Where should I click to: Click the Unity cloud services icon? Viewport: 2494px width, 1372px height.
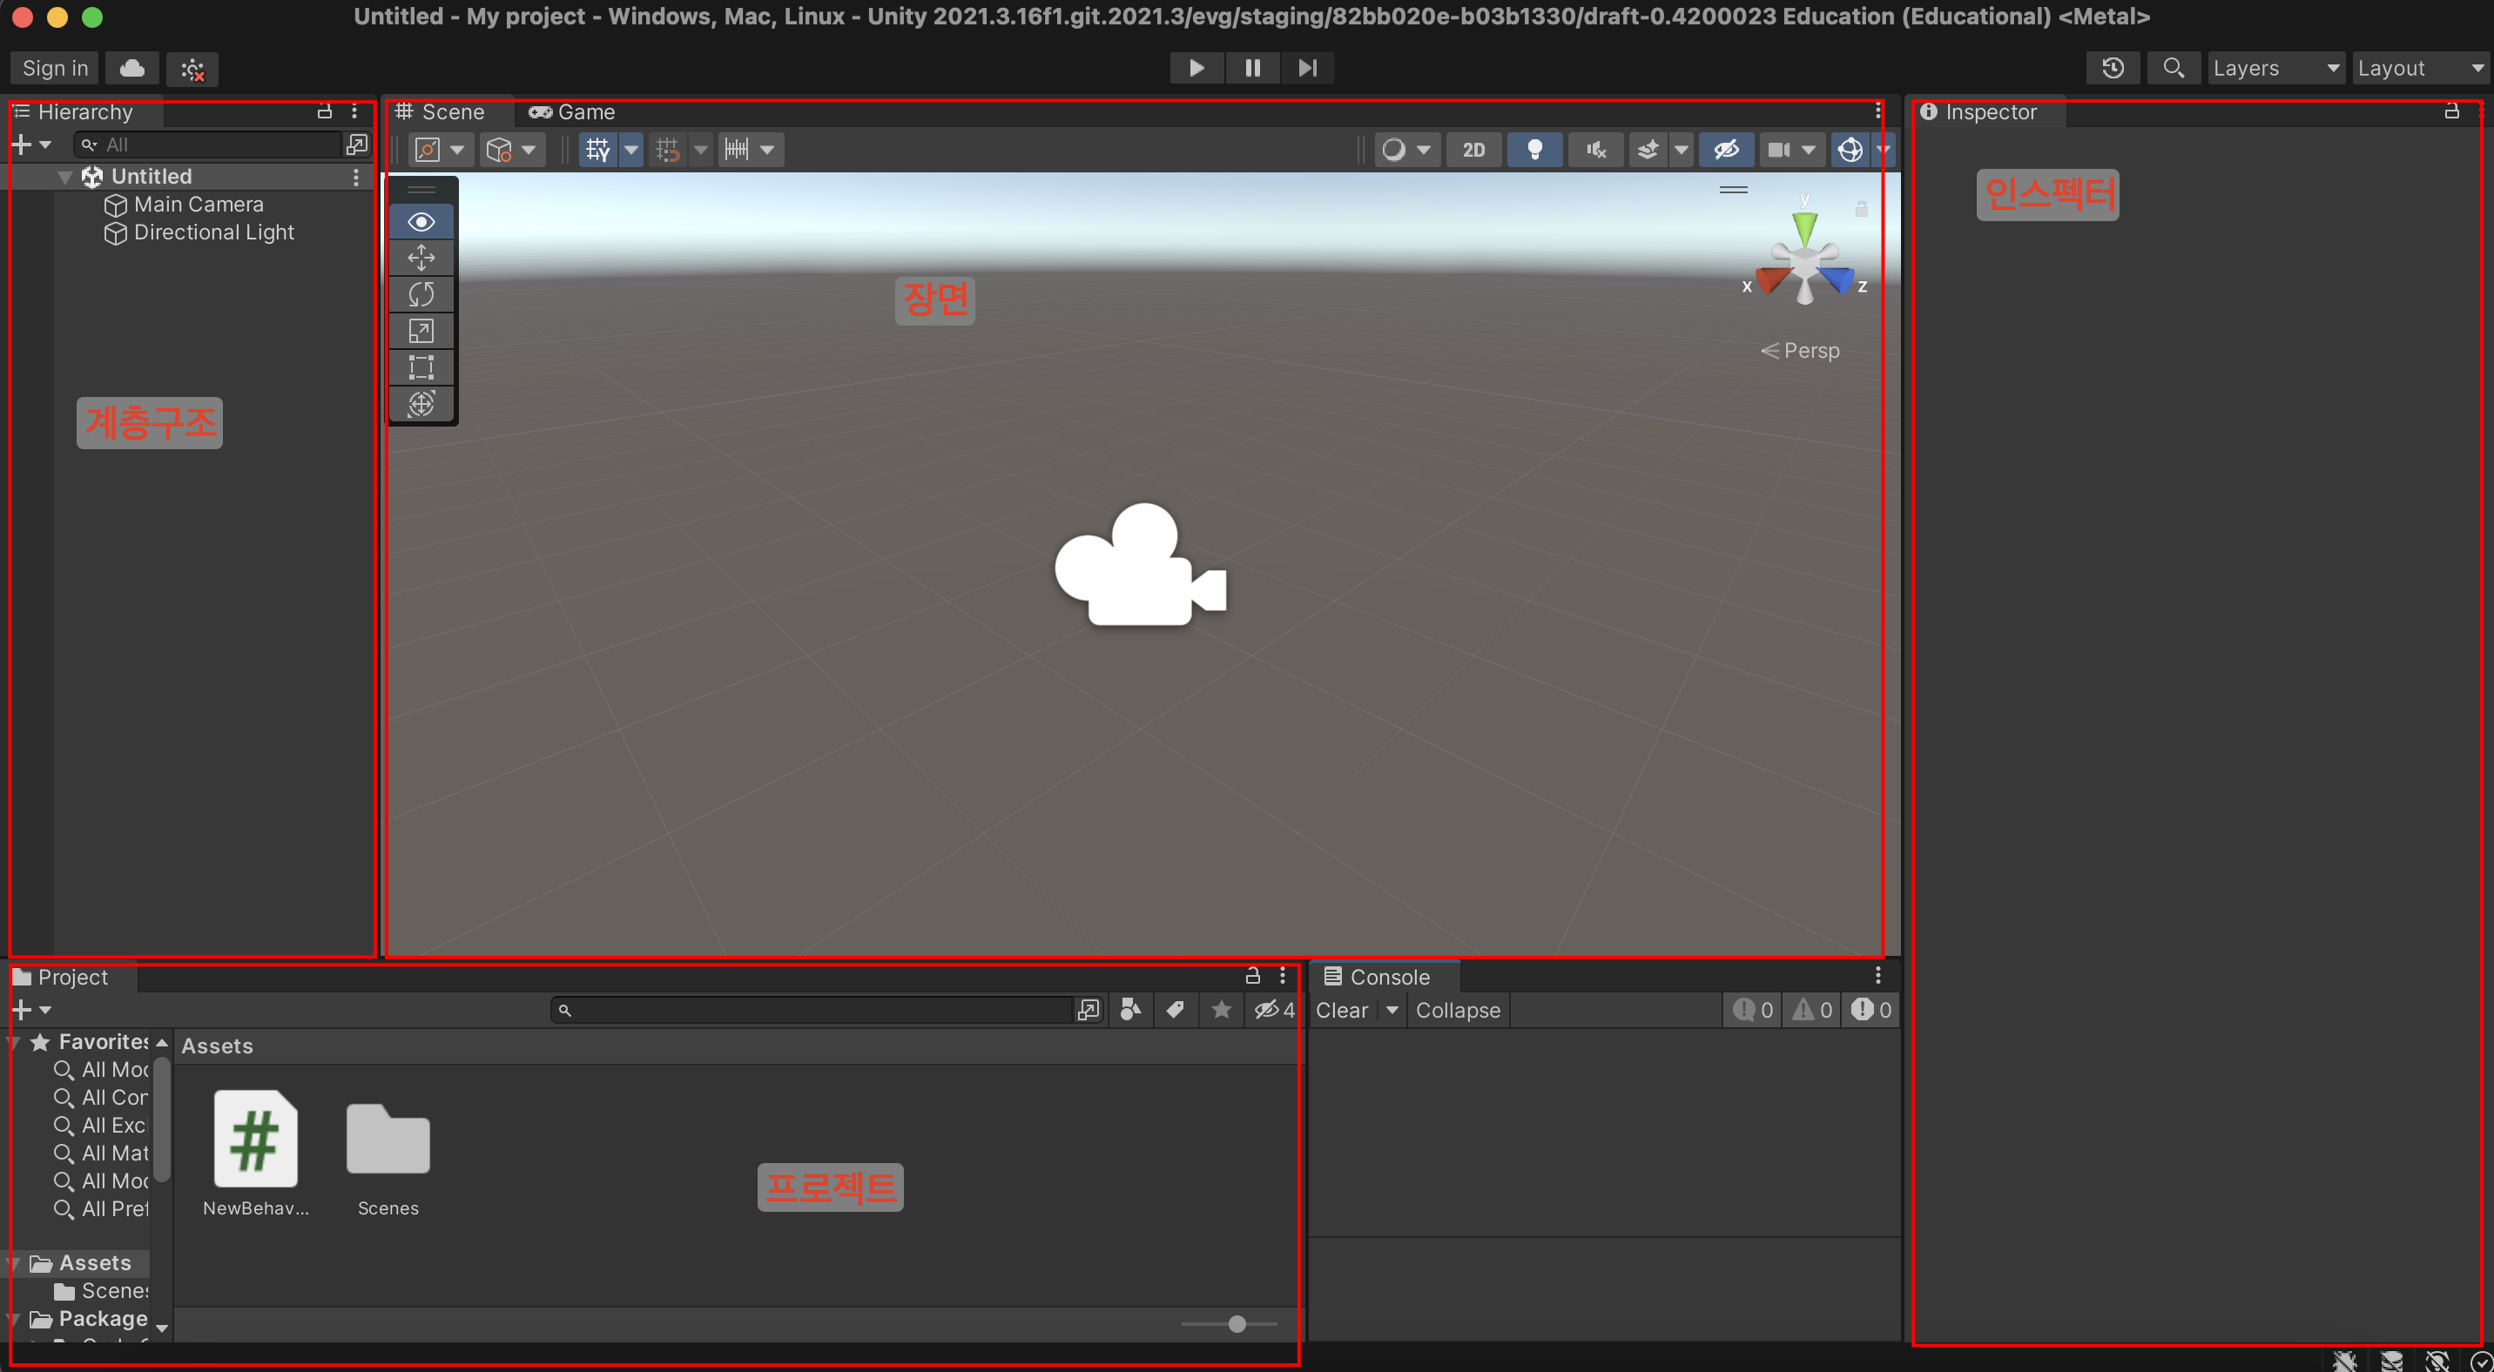click(131, 68)
